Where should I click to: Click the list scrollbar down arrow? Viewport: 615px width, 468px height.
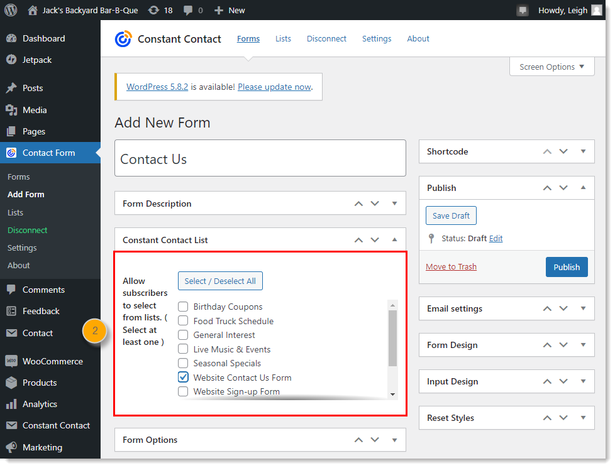pyautogui.click(x=392, y=395)
